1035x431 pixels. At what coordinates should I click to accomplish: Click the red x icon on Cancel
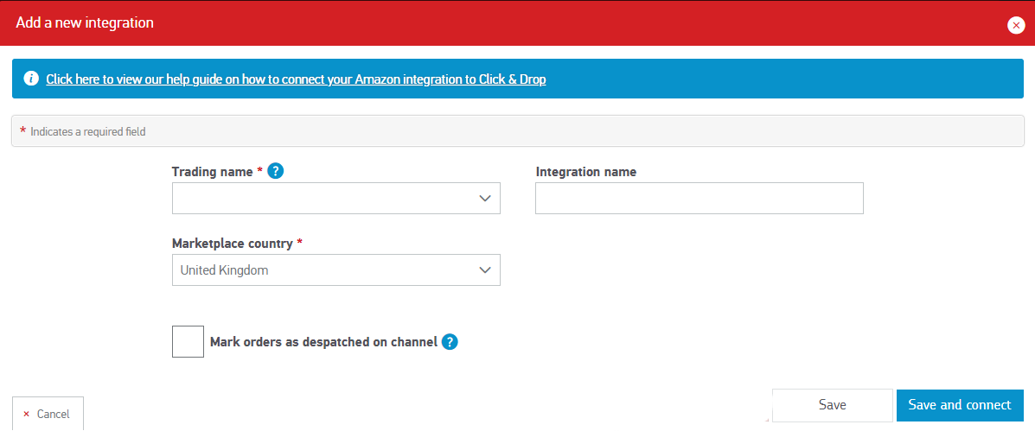click(x=26, y=415)
